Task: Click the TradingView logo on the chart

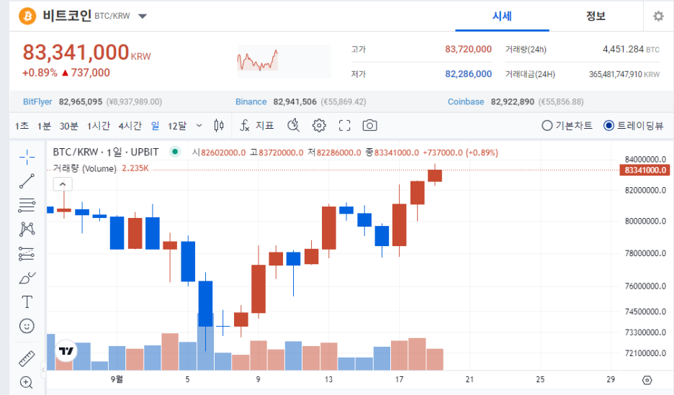Action: [66, 351]
